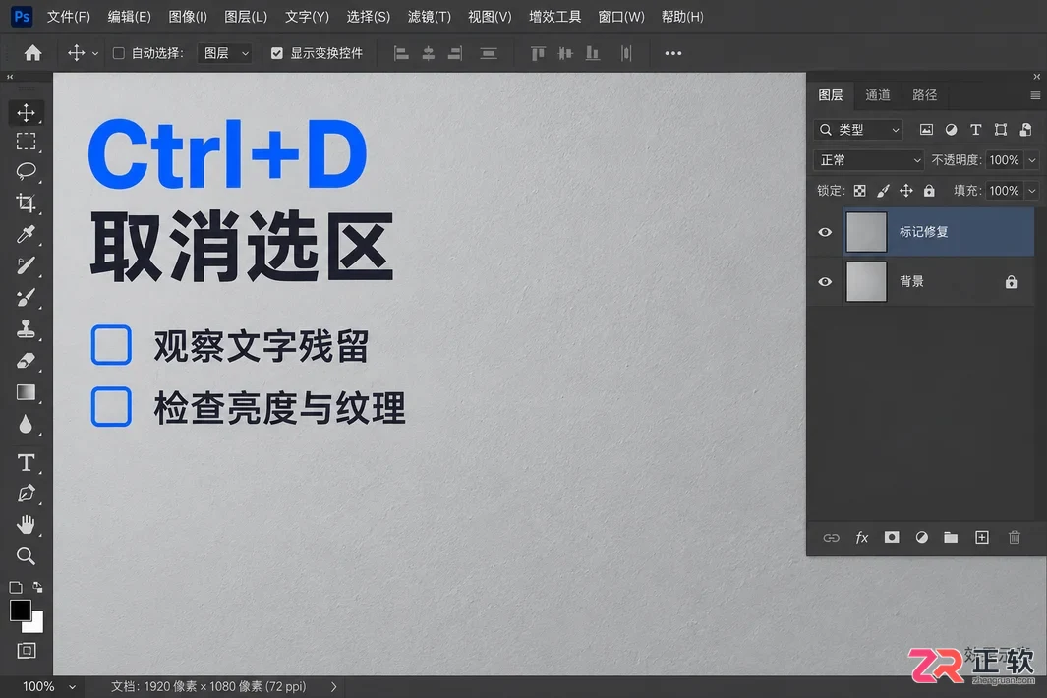The width and height of the screenshot is (1047, 698).
Task: Enable the 自动选择 checkbox
Action: pos(119,53)
